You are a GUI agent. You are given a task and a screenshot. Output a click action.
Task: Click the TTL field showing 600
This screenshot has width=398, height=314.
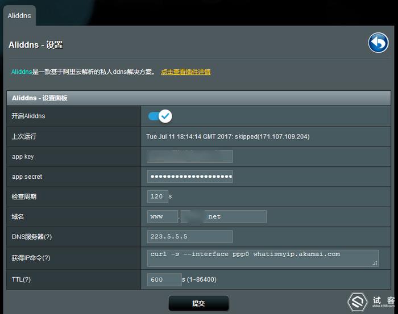(x=164, y=279)
